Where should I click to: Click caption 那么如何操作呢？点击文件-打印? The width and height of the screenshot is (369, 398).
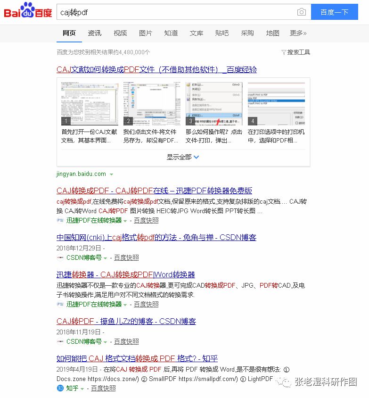point(214,136)
